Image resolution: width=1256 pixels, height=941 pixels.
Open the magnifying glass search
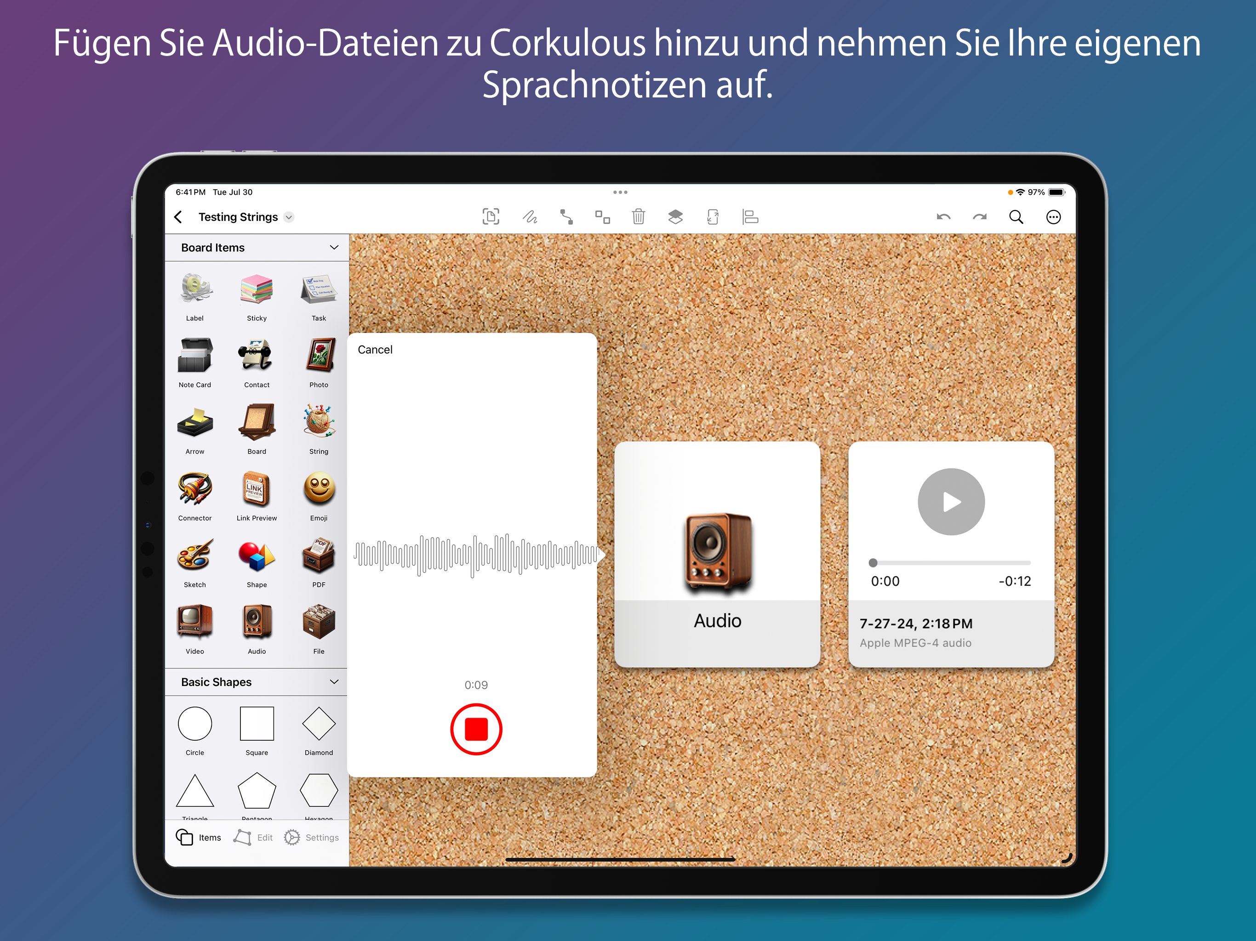1016,217
